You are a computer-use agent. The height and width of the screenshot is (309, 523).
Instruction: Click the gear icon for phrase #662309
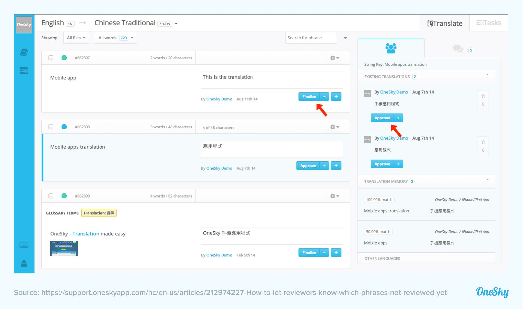point(335,196)
